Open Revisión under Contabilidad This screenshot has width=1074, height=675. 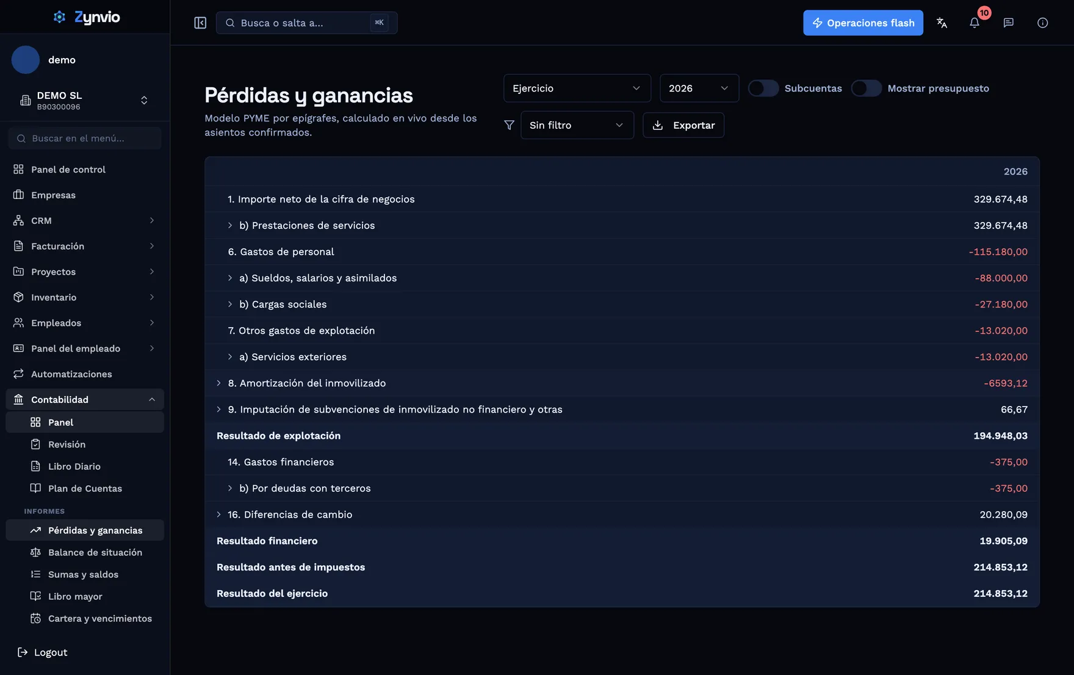85,444
